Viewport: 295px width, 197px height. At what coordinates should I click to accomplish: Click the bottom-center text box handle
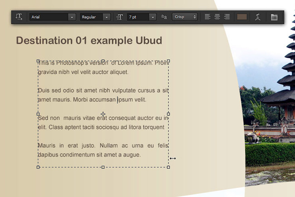point(103,167)
